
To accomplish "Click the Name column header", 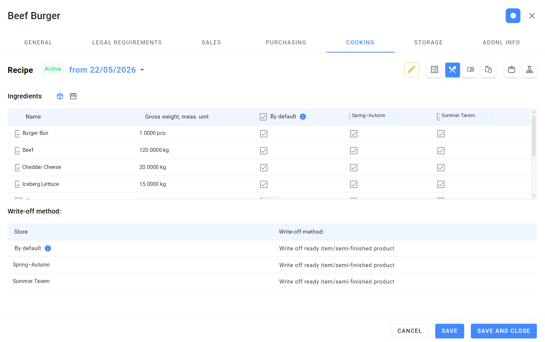I will 33,117.
